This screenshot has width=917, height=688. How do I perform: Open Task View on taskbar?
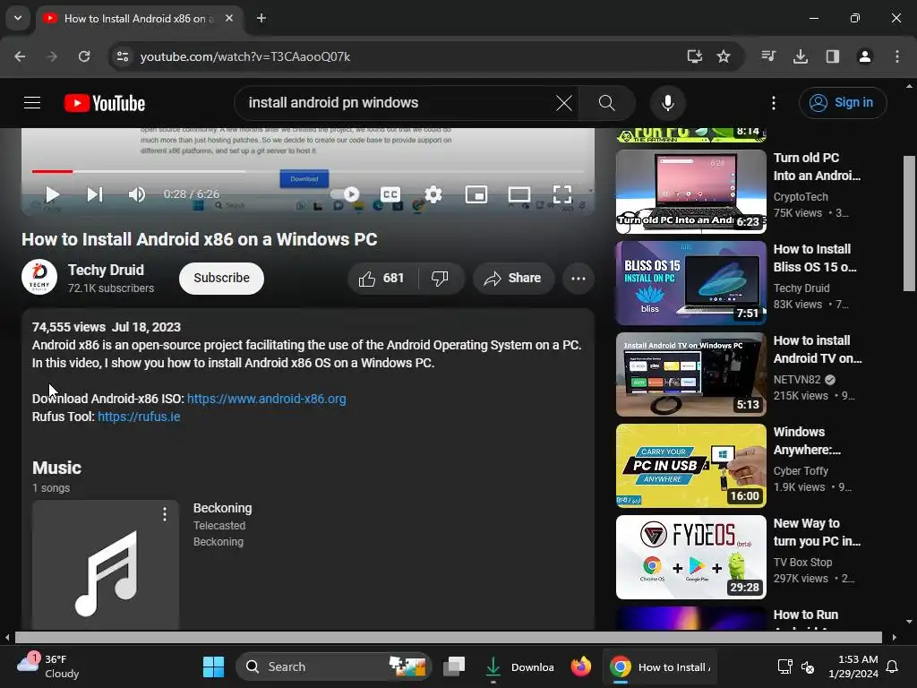tap(454, 666)
